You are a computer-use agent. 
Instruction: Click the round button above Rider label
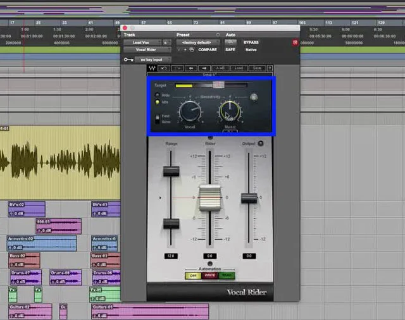coord(210,137)
